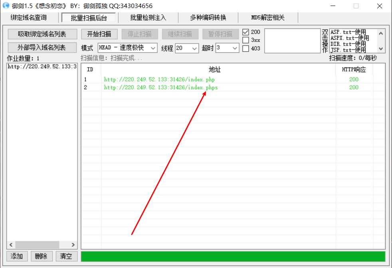Click the 外部导入域名列表 button
This screenshot has width=392, height=268.
42,47
